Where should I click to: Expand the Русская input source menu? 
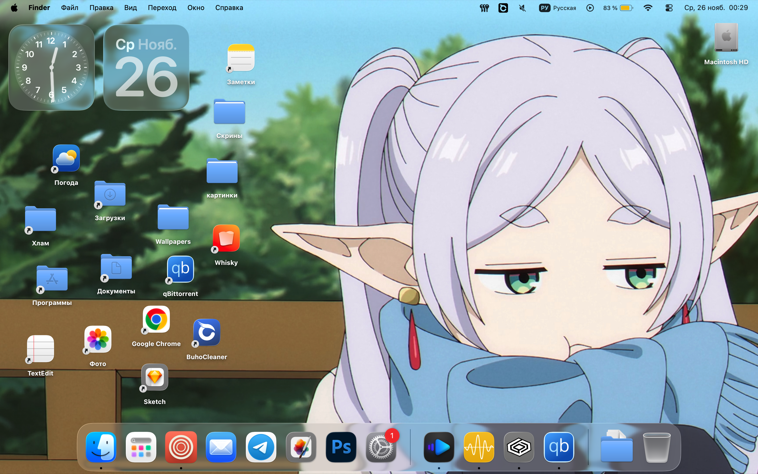(x=557, y=8)
